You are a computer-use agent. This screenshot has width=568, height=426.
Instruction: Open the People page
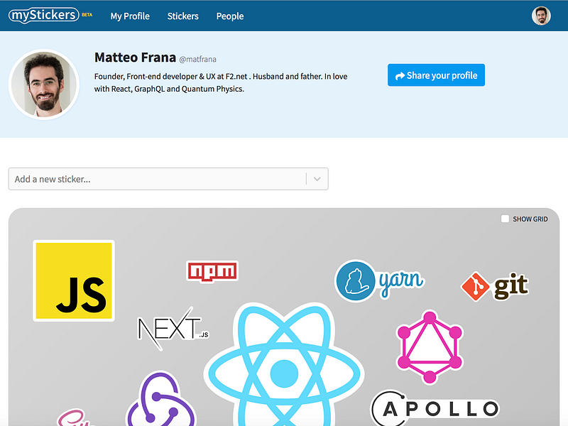pyautogui.click(x=229, y=16)
